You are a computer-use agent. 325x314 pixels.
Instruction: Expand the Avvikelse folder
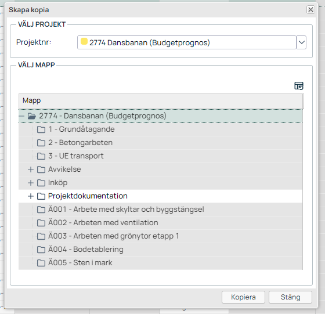[x=31, y=169]
